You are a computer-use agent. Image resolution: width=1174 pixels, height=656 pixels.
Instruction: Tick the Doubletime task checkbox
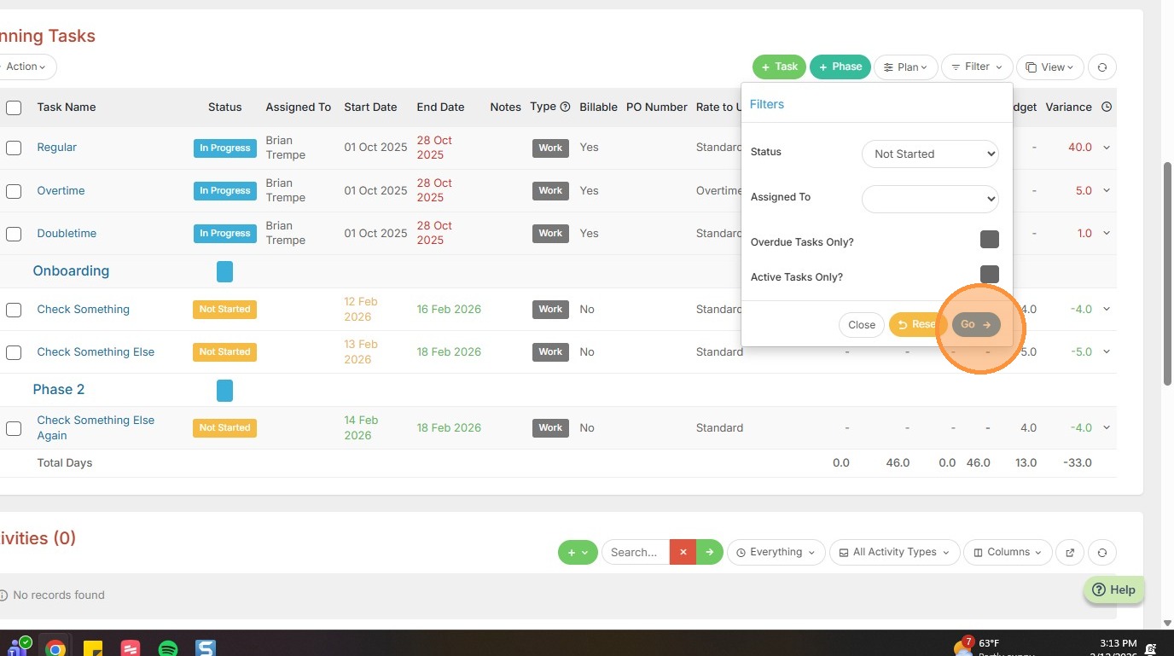pos(14,234)
